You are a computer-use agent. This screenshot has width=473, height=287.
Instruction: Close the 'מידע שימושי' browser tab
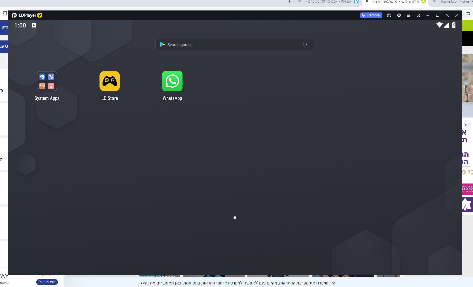[367, 2]
